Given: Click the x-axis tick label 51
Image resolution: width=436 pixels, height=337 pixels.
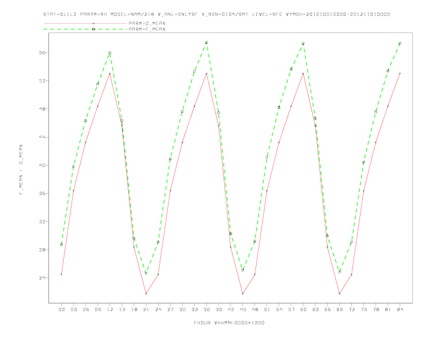Looking at the screenshot, I should (x=267, y=309).
